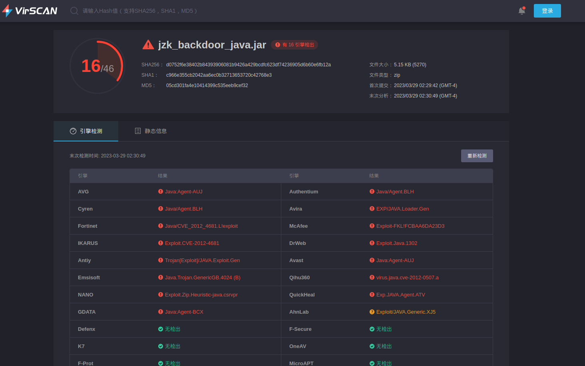Click the green check icon for Defenx

click(x=161, y=329)
